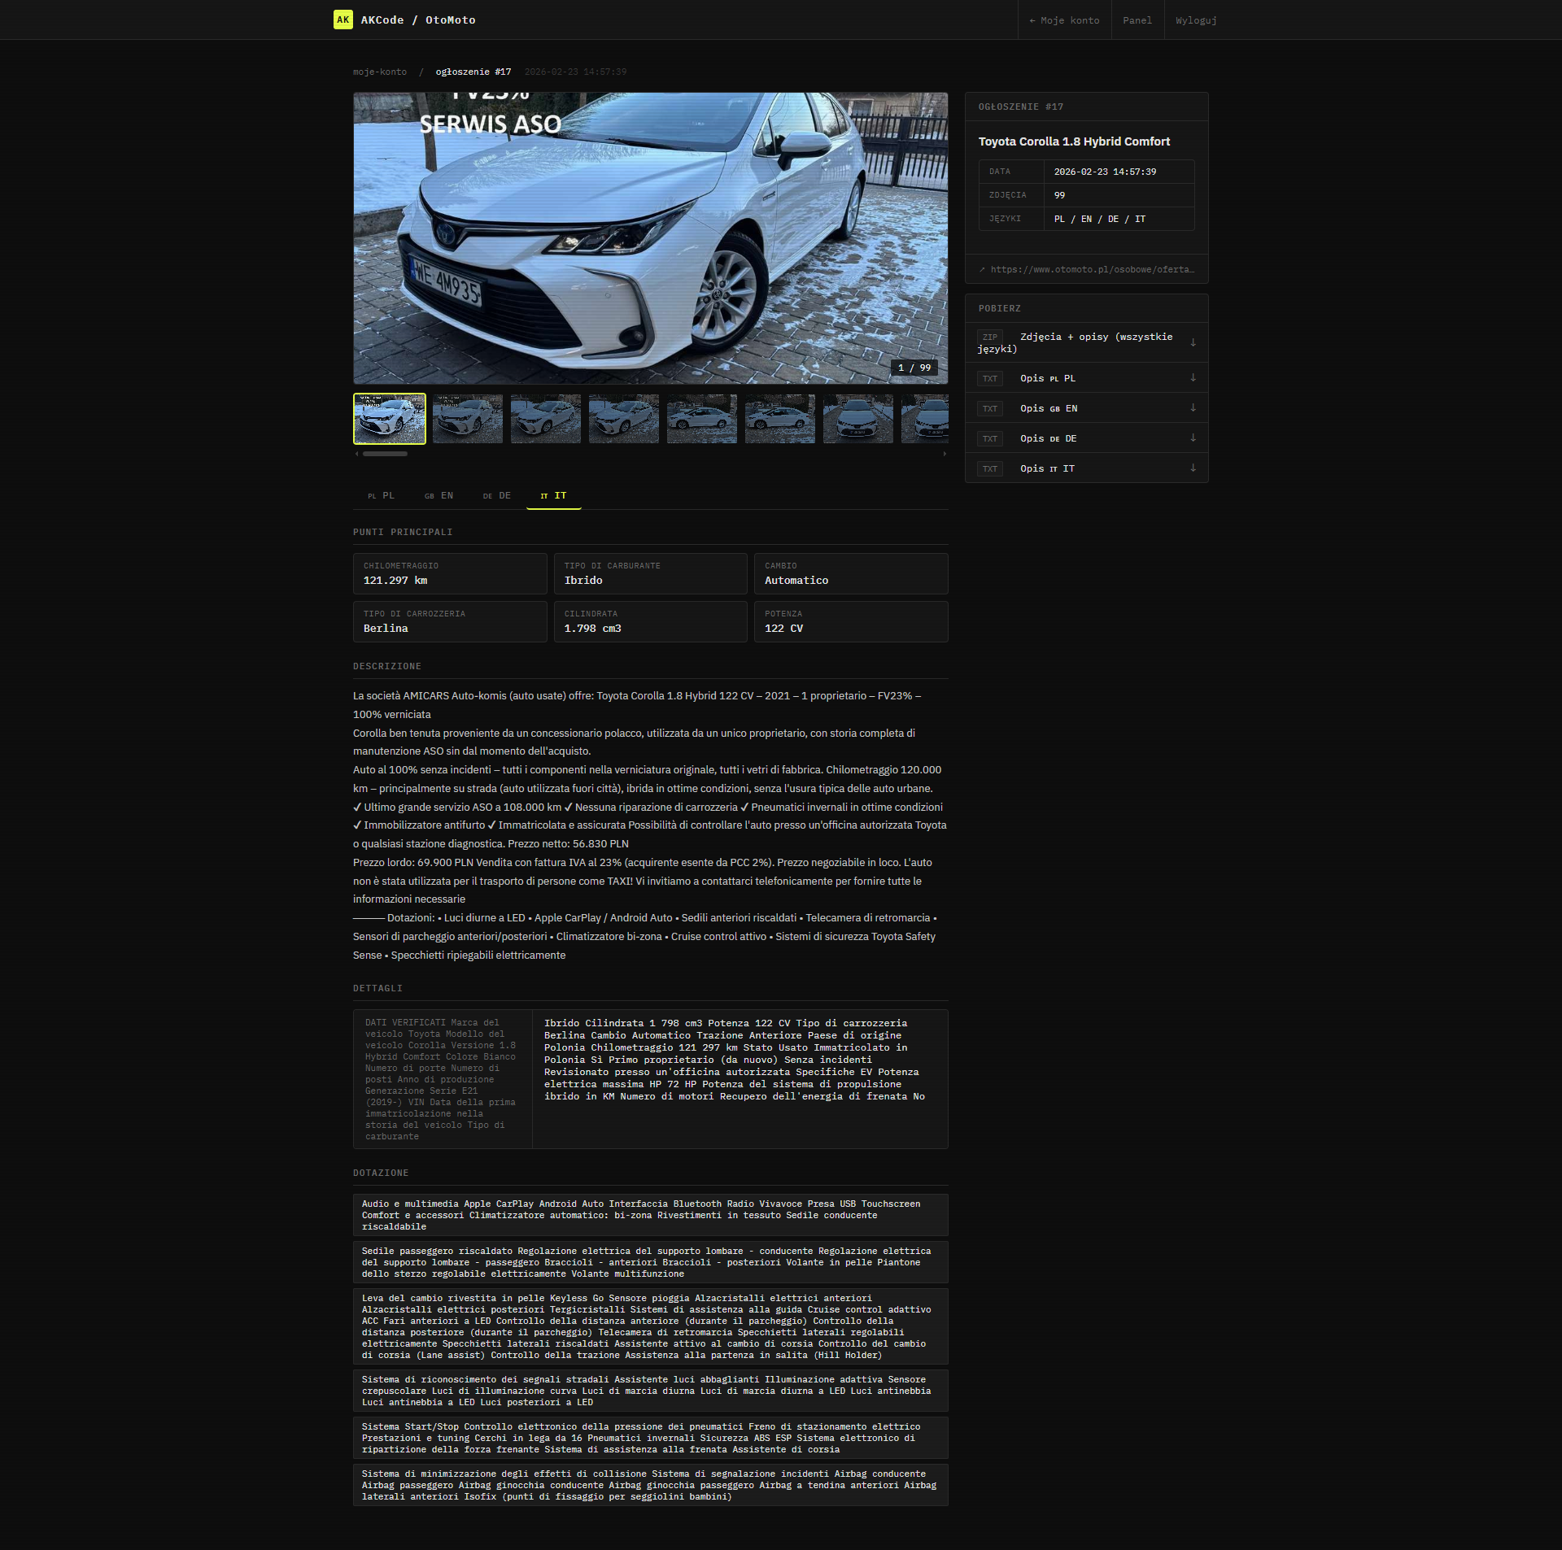
Task: Download Opis PL text file
Action: tap(1086, 378)
